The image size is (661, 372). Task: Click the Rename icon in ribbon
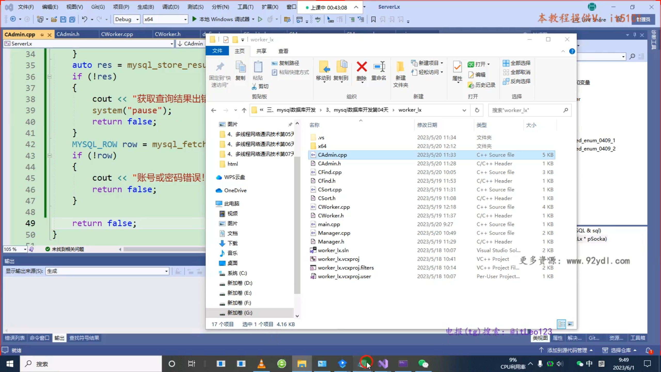coord(379,67)
